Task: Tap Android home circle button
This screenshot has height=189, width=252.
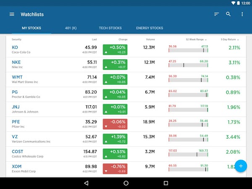Action: tap(126, 183)
